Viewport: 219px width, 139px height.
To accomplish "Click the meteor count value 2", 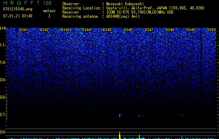I will (x=49, y=16).
